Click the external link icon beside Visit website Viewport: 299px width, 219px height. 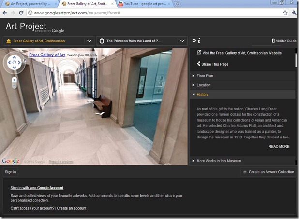coord(199,52)
